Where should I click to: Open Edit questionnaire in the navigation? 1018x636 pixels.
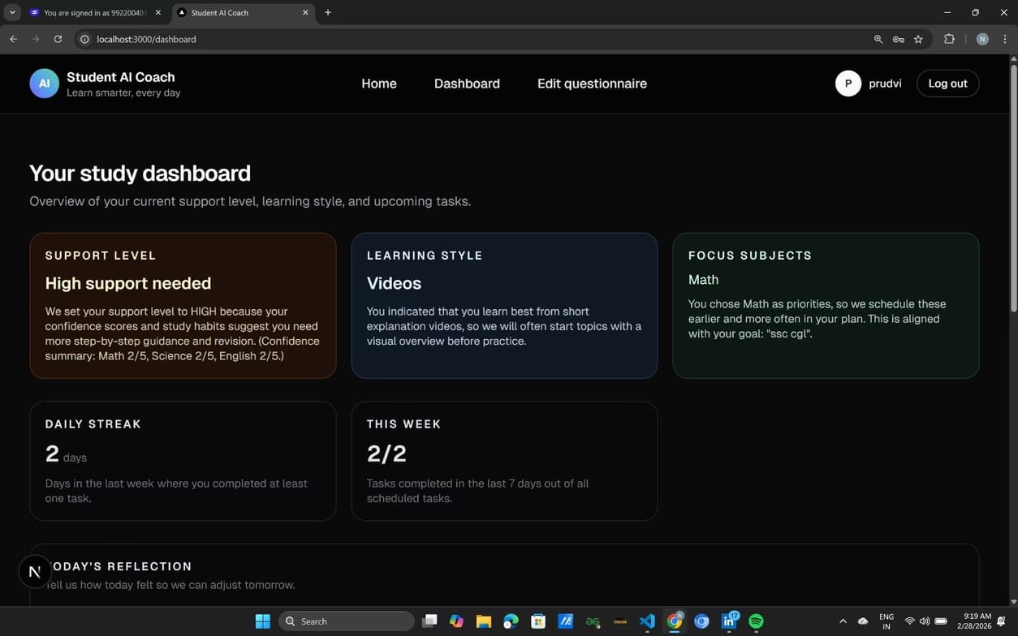coord(592,84)
